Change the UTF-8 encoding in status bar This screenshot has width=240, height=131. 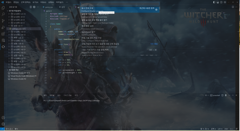pos(220,129)
